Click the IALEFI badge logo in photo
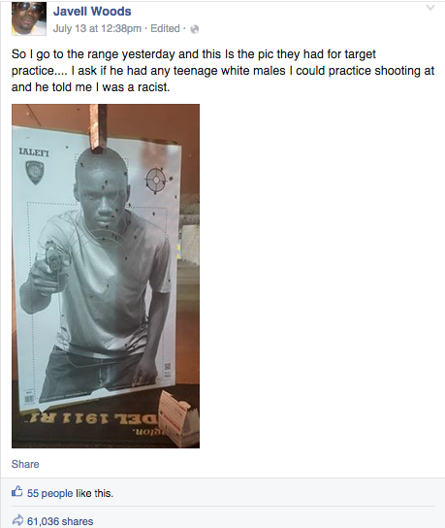 click(x=35, y=172)
